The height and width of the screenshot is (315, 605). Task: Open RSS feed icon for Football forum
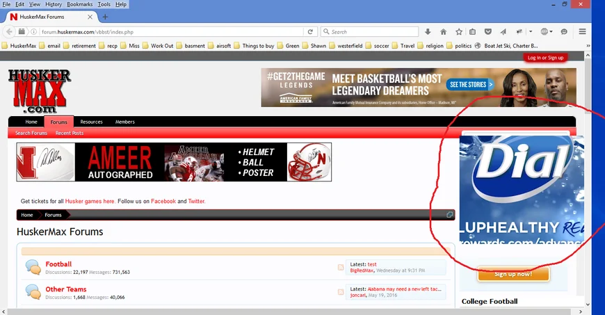(x=341, y=267)
